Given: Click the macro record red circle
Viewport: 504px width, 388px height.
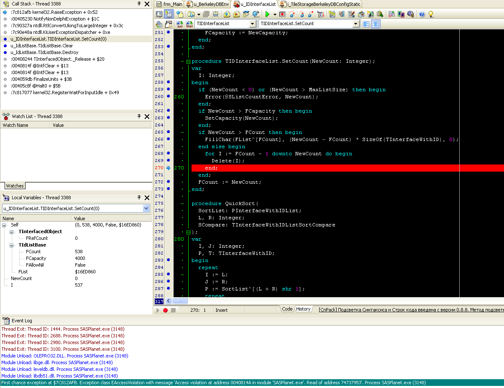Looking at the screenshot, I should click(x=165, y=310).
